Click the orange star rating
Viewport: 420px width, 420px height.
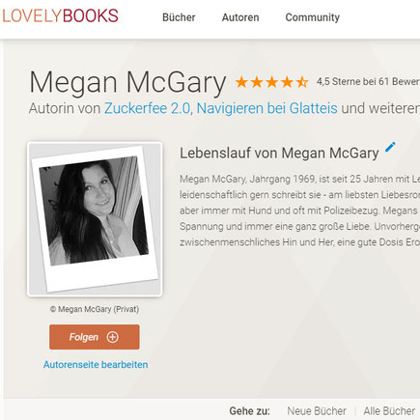(x=271, y=82)
